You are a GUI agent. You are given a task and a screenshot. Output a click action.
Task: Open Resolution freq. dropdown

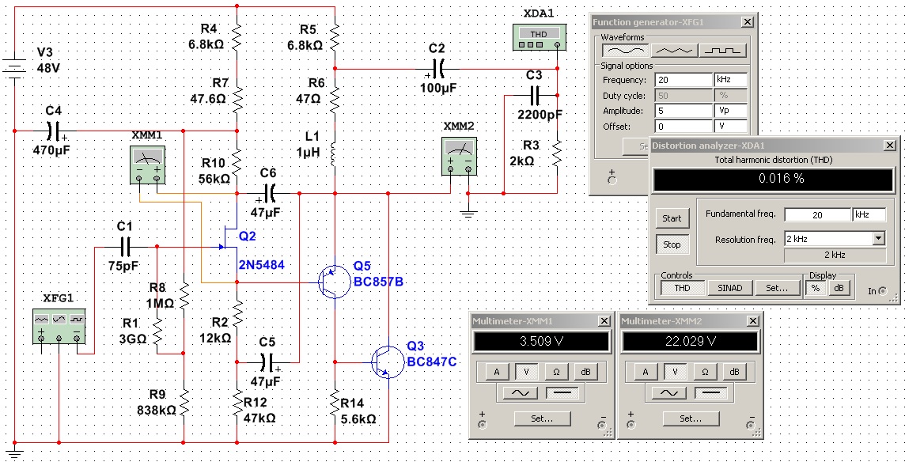[878, 238]
